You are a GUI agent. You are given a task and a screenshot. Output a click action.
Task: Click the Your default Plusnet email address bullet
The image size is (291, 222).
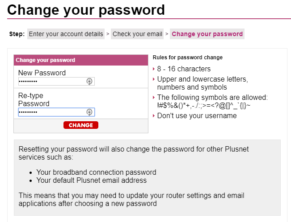click(x=91, y=181)
